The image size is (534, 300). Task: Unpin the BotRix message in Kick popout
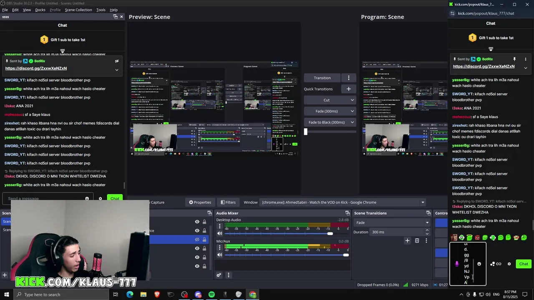(x=514, y=59)
